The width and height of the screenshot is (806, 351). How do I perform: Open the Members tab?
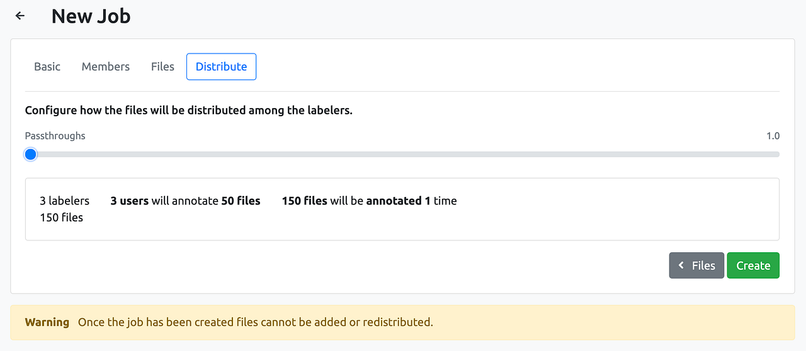point(106,67)
